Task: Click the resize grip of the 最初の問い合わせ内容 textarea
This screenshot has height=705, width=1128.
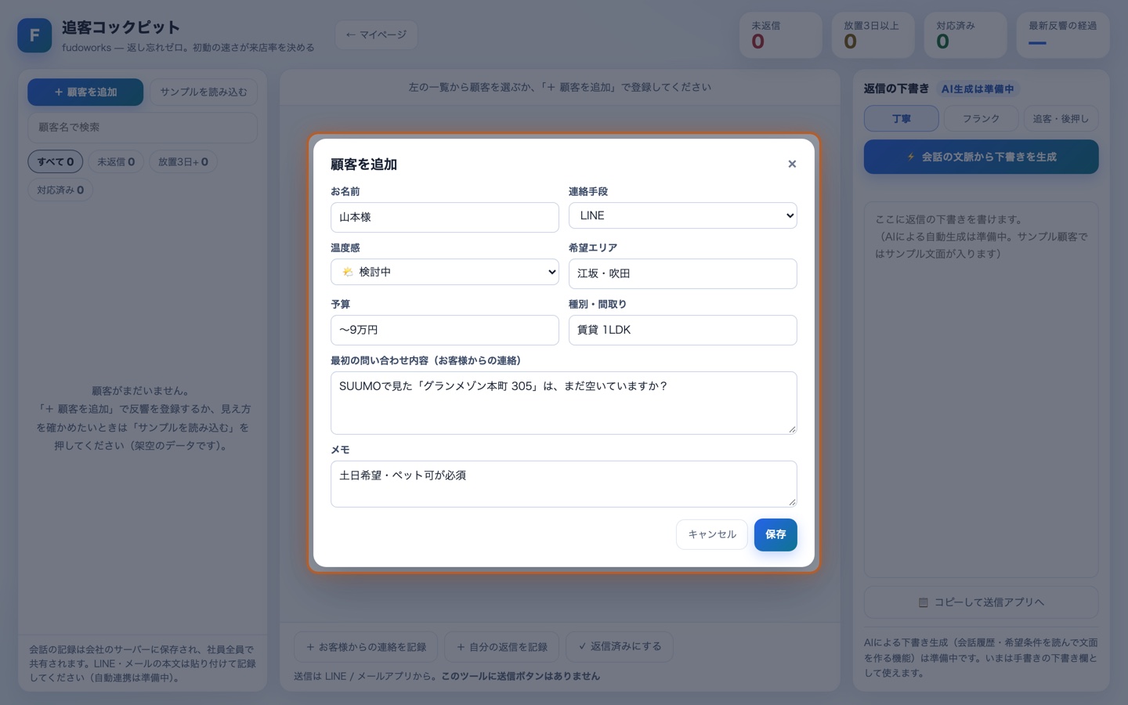Action: pos(791,428)
